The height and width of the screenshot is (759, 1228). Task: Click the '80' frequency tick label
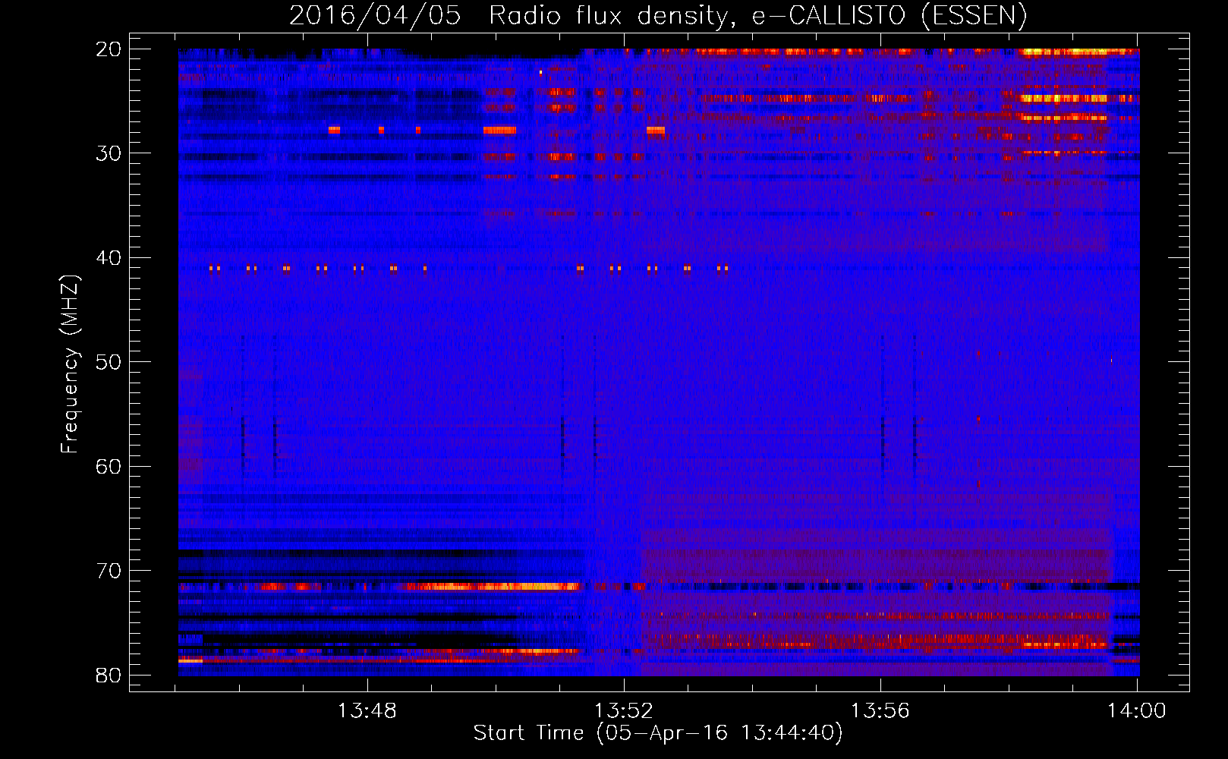[x=109, y=675]
